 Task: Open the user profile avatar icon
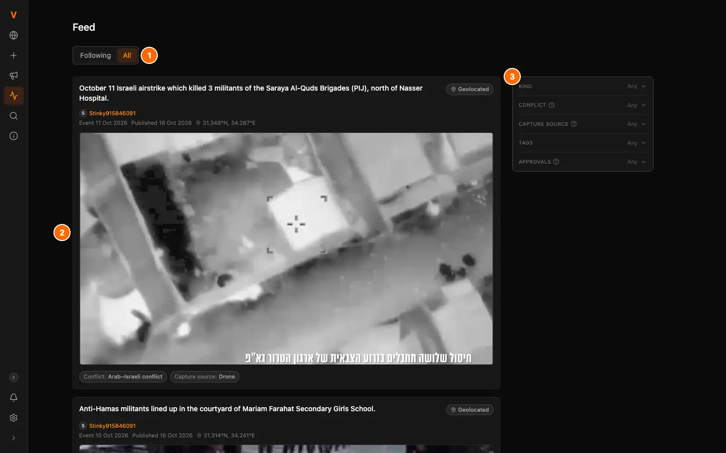(14, 377)
